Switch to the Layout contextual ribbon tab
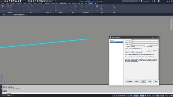173x97 pixels. click(x=91, y=4)
